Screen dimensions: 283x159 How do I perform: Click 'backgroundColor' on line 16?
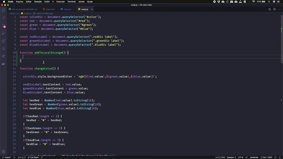(60, 76)
